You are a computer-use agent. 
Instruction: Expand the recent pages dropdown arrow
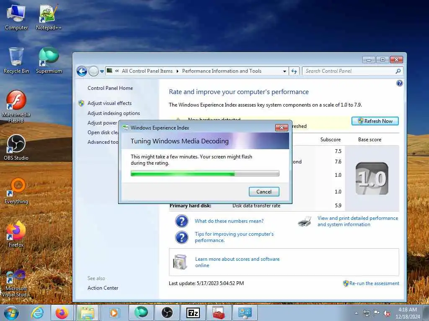[x=102, y=71]
